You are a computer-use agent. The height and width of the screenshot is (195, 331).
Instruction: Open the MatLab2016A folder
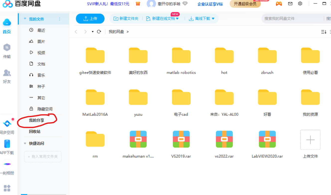95,97
